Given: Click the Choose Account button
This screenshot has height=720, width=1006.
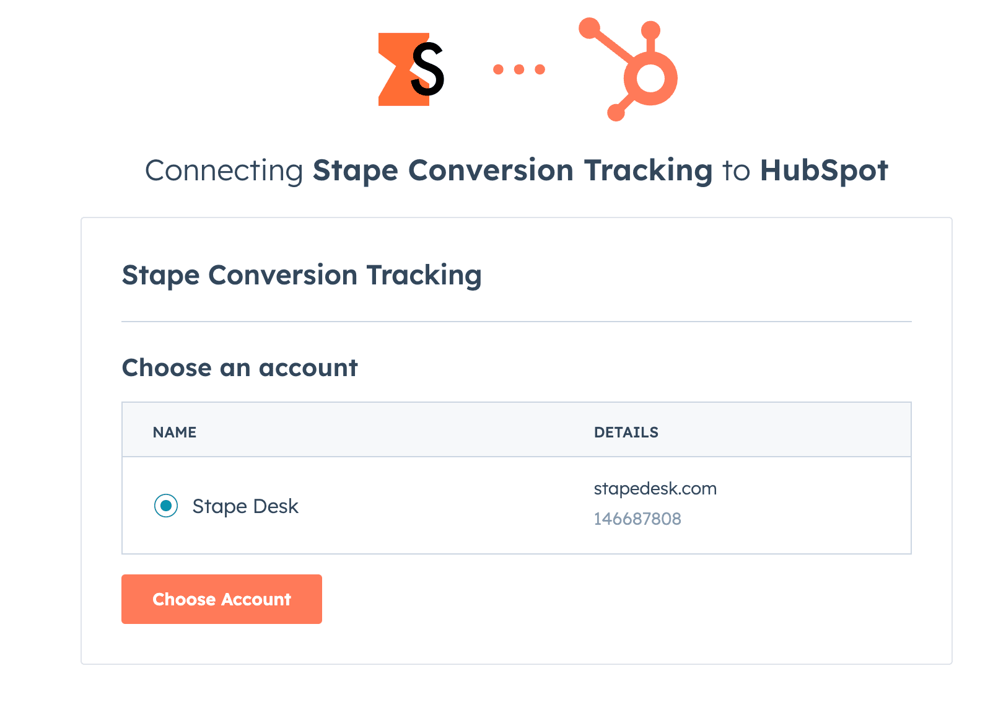Looking at the screenshot, I should pyautogui.click(x=222, y=599).
